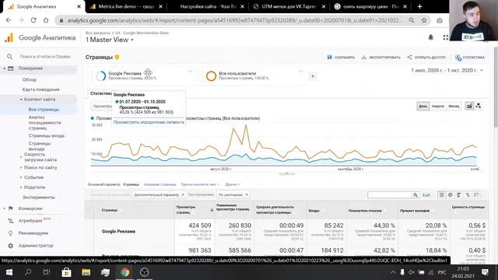The image size is (498, 280).
Task: Click the Конверсии flag icon
Action: point(10,208)
